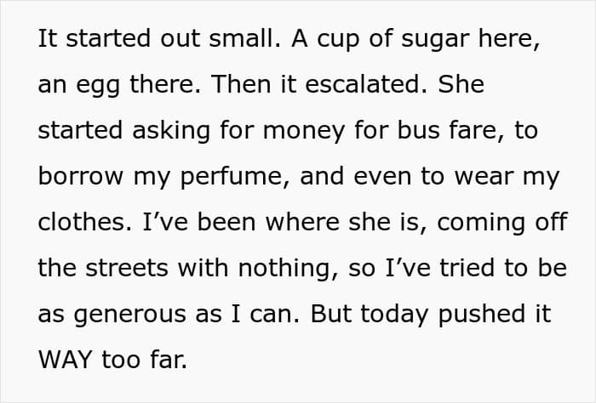This screenshot has width=596, height=403.
Task: Click the word "perfume,"
Action: (235, 179)
